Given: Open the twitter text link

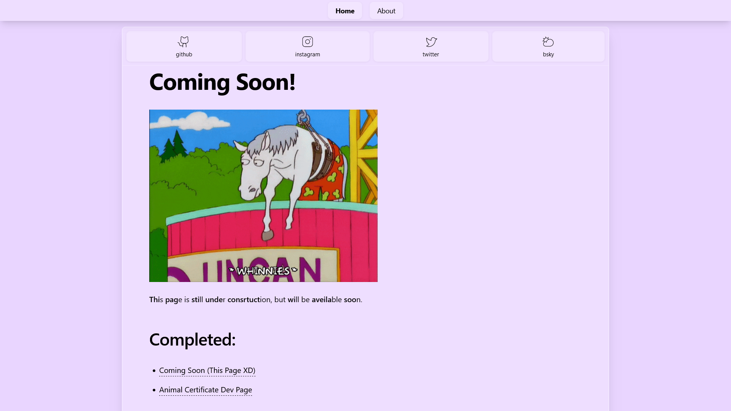Looking at the screenshot, I should pyautogui.click(x=431, y=54).
